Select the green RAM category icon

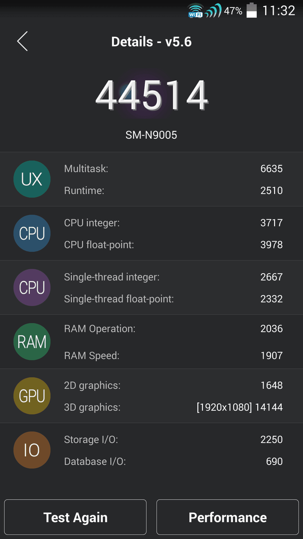point(32,342)
